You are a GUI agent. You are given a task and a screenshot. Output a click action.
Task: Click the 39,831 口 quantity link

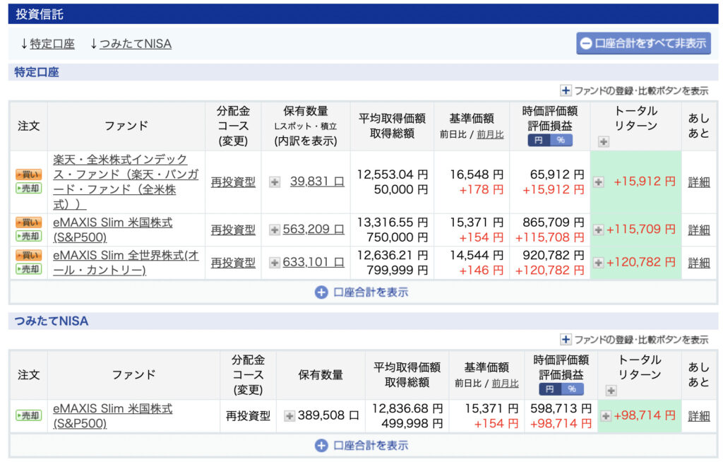[x=317, y=182]
